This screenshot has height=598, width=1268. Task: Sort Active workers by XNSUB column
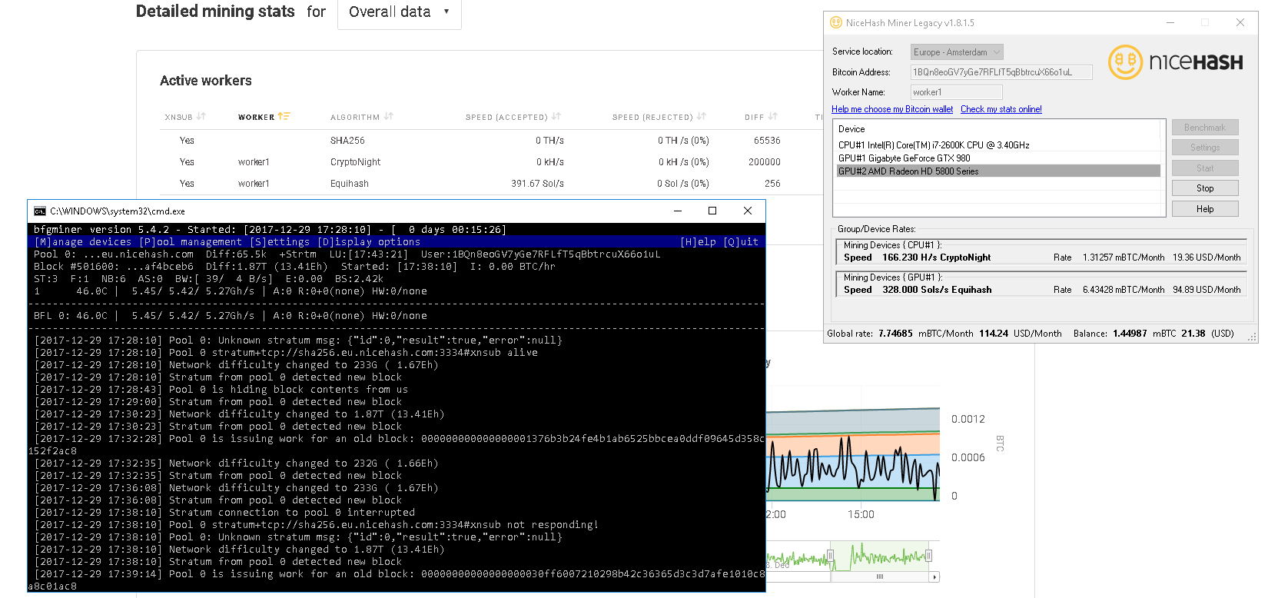(184, 117)
